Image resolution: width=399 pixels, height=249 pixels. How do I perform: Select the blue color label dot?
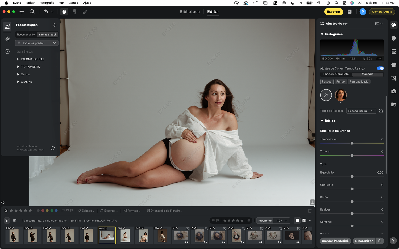pos(56,211)
